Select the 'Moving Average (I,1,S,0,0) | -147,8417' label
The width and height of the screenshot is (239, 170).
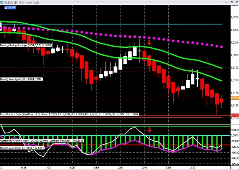22,148
